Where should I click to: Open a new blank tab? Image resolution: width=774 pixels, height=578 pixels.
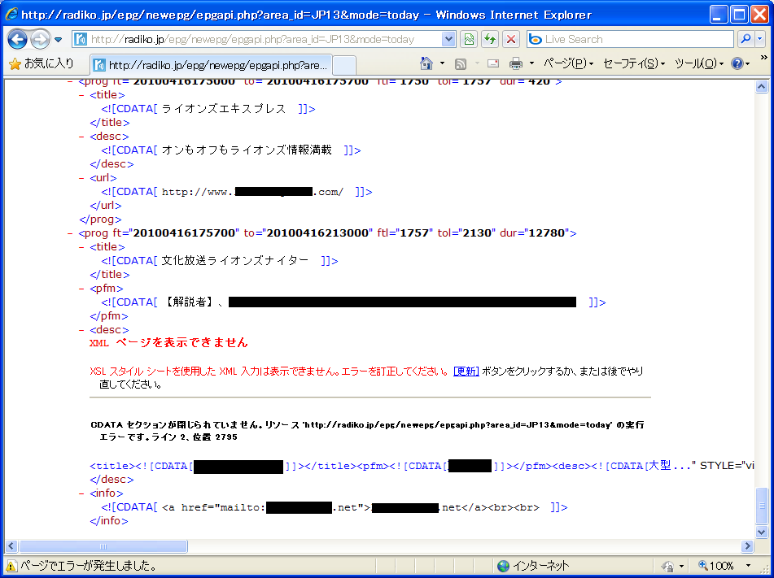(x=344, y=65)
